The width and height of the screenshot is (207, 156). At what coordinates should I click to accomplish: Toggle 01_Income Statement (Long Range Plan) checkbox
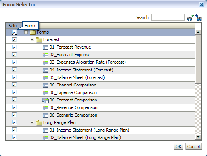point(14,130)
